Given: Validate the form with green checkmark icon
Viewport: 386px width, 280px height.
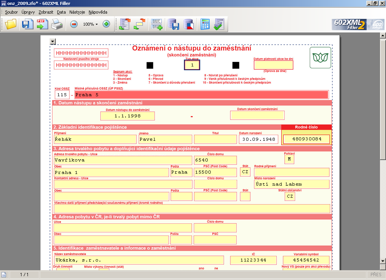Looking at the screenshot, I should pos(219,24).
